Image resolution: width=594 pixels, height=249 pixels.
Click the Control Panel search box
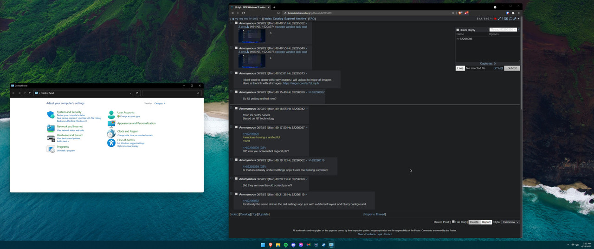[x=172, y=93]
